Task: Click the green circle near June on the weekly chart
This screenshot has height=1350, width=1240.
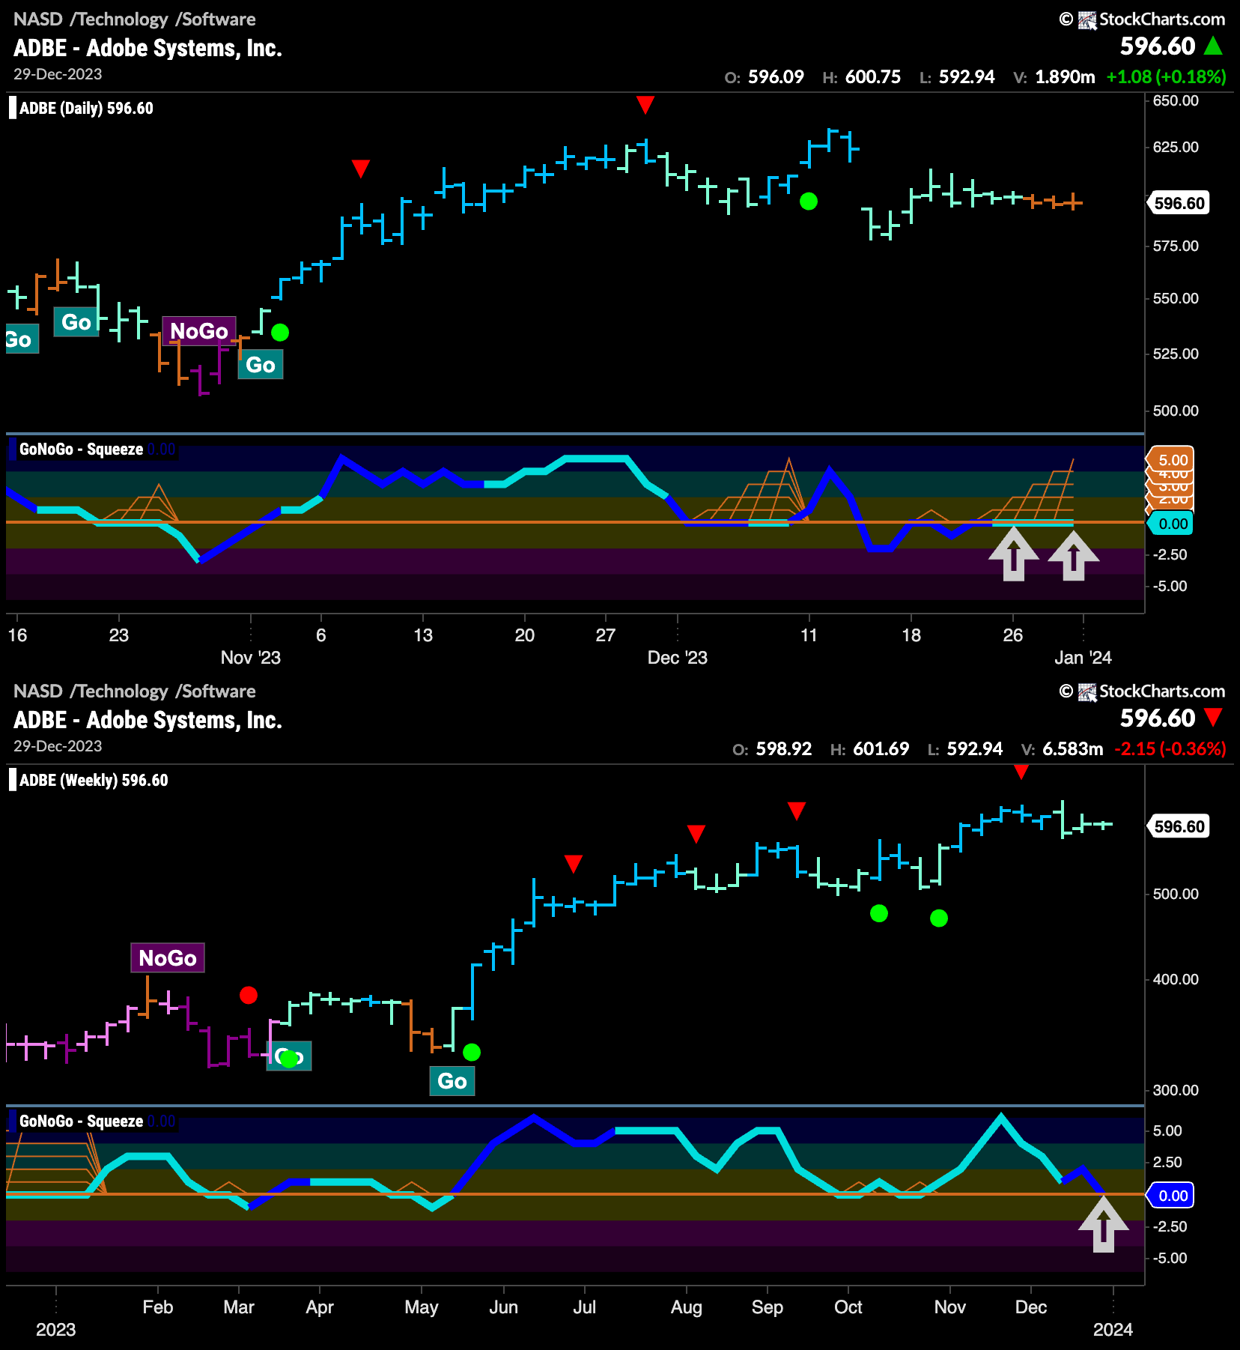Action: (472, 1053)
